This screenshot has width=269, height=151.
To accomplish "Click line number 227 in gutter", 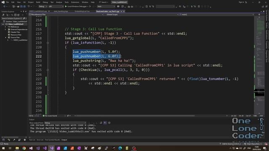I will (39, 79).
